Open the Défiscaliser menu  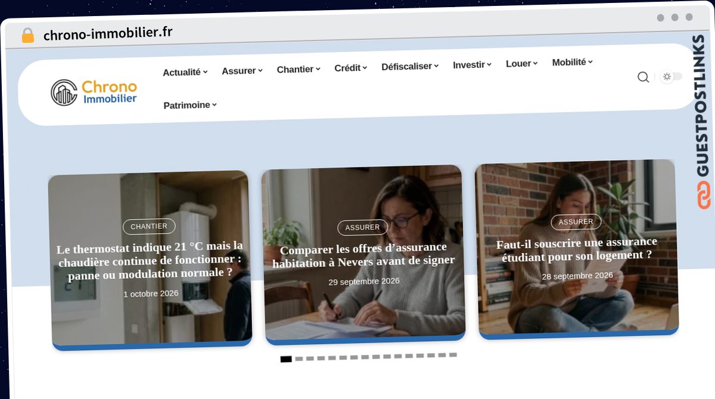[410, 66]
